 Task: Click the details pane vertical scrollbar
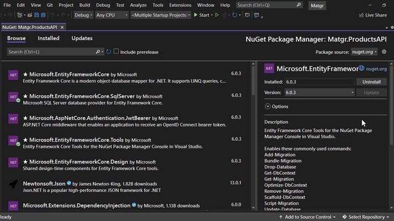(392, 105)
